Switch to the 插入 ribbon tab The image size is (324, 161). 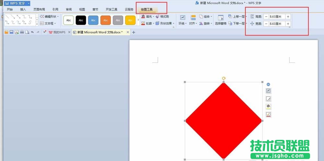[23, 9]
